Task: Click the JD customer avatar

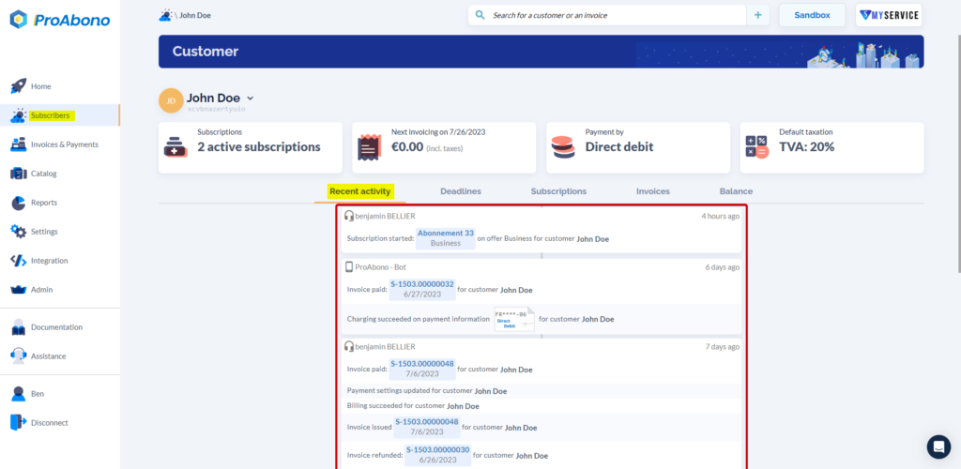Action: click(x=171, y=100)
